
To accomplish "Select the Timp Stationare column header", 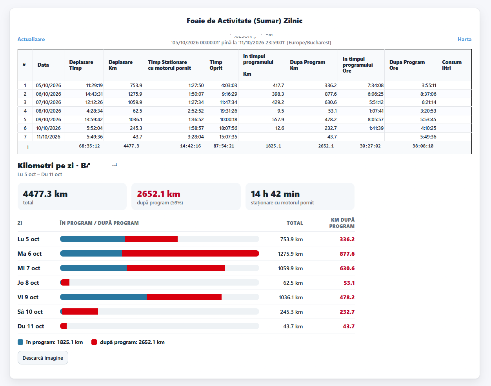I will pos(174,65).
